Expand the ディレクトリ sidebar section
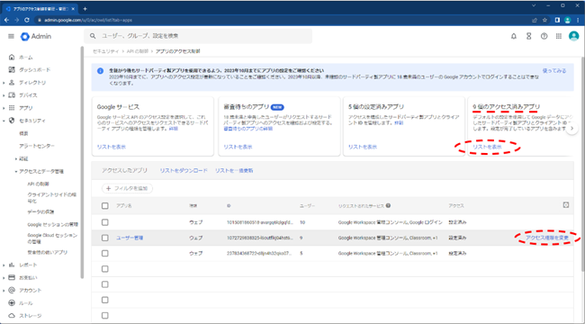Screen dimensions: 585x324 point(4,83)
